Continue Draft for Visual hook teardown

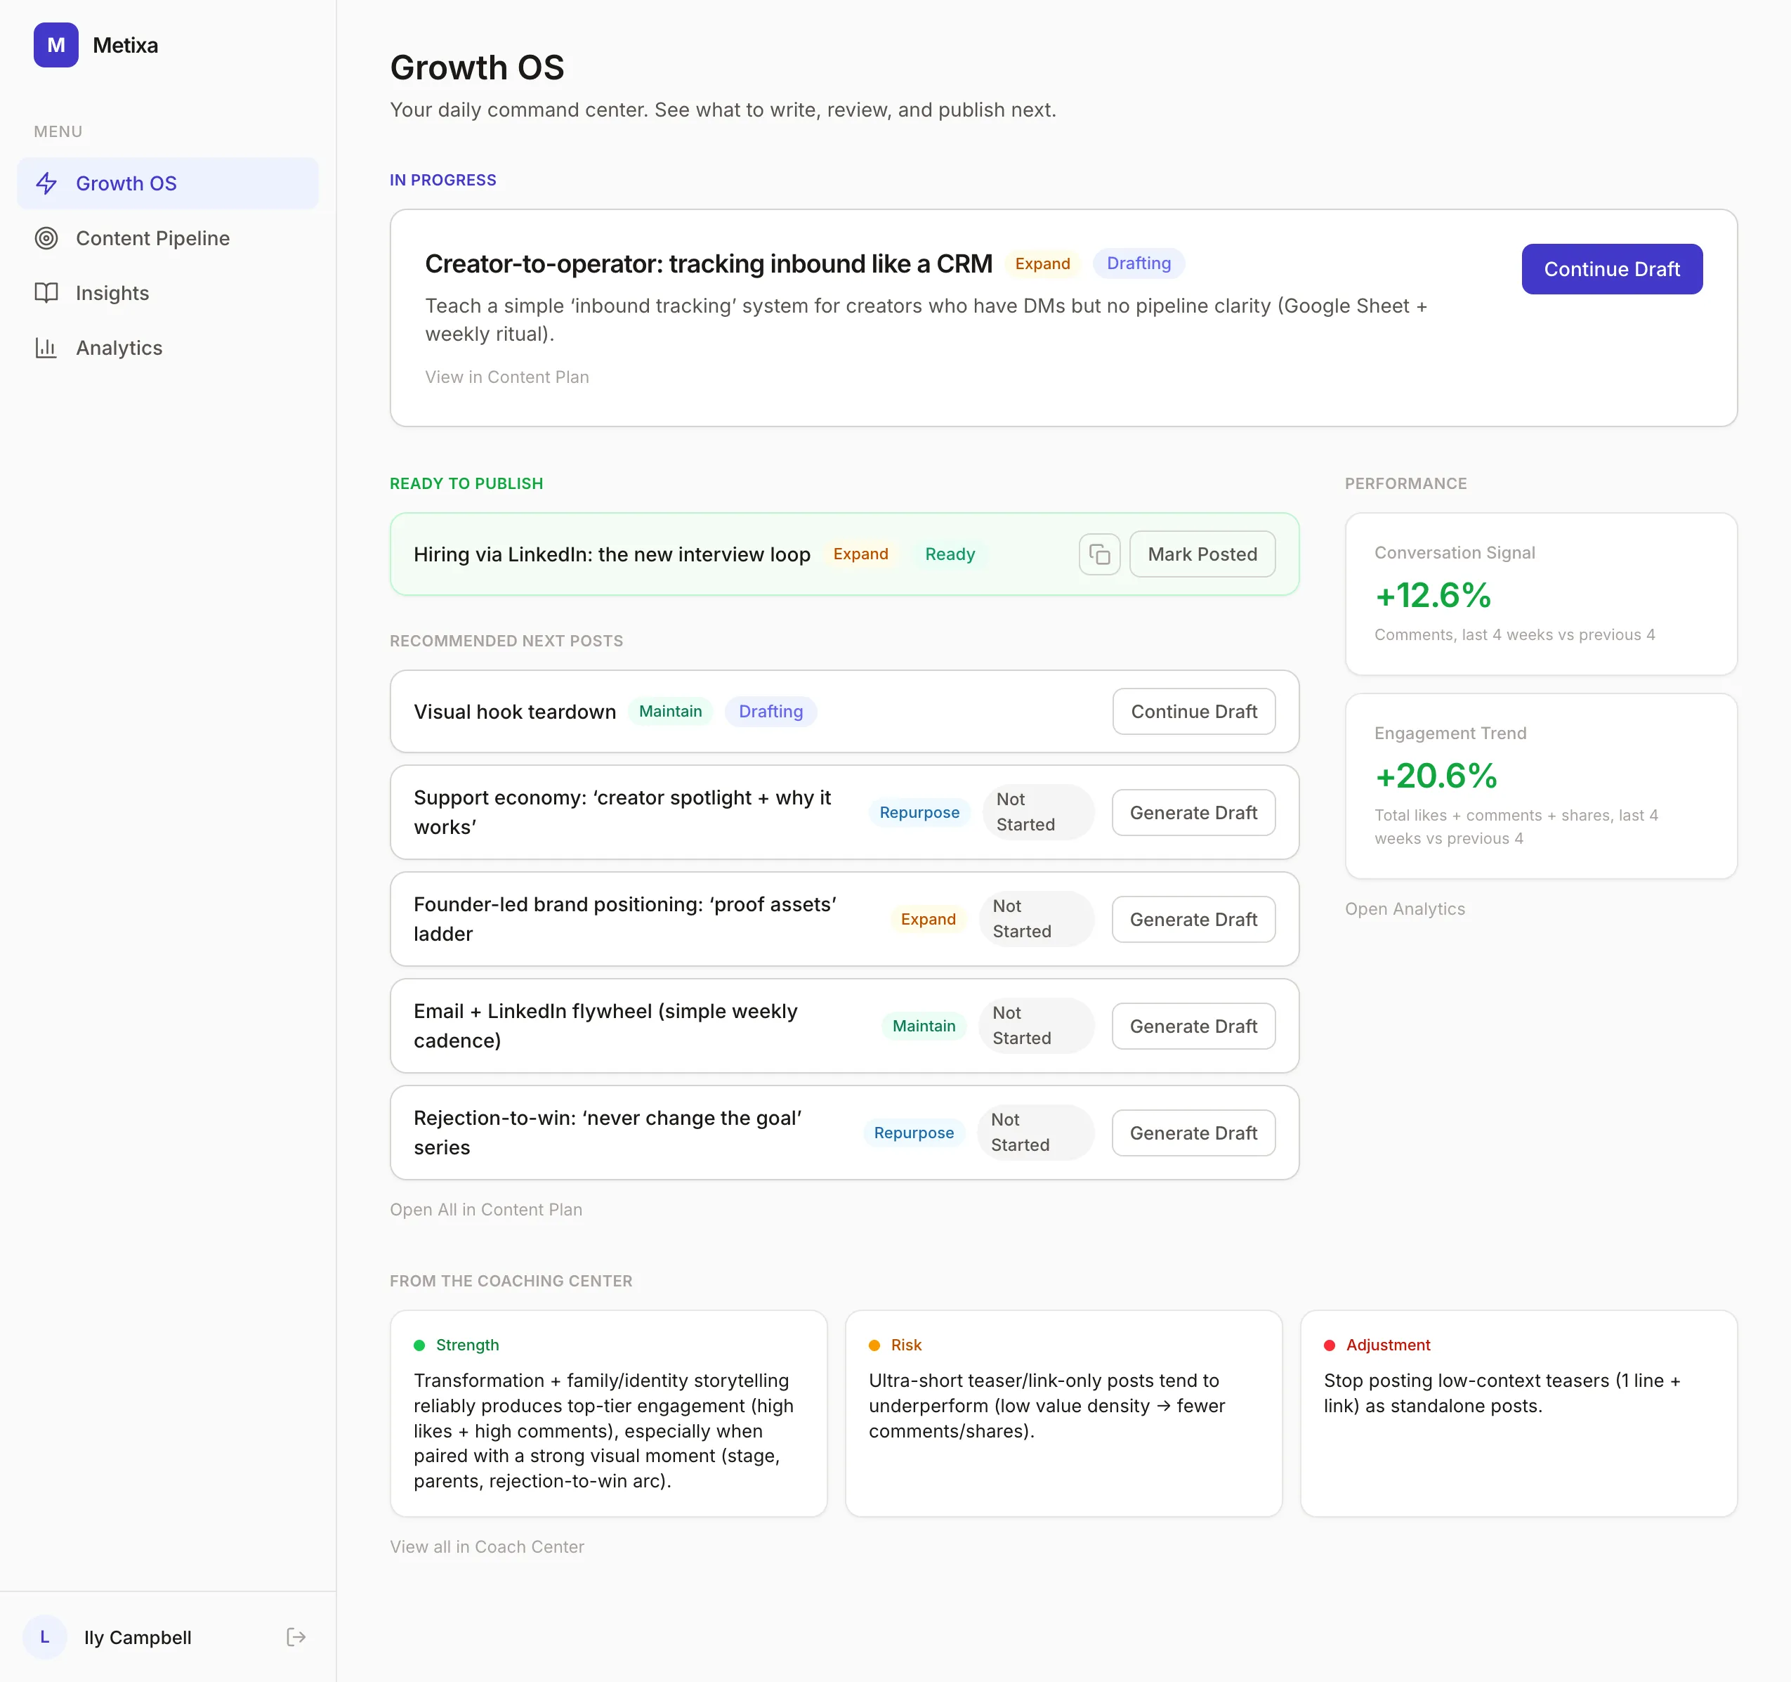[1193, 711]
